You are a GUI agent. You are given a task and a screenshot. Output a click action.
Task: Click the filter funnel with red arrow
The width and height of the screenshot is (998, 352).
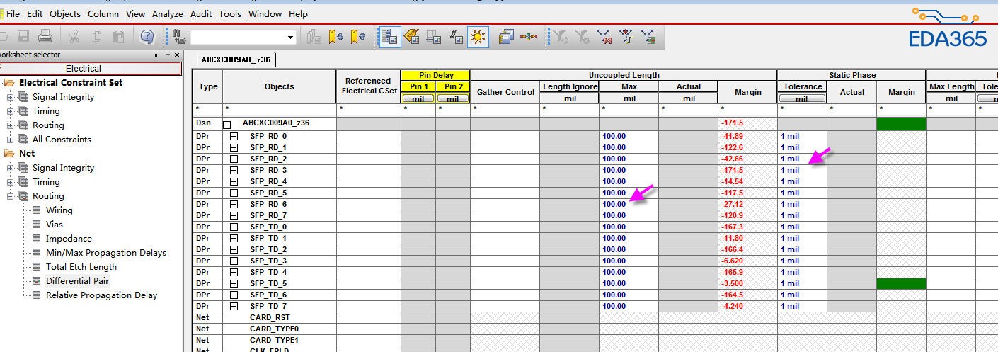pos(626,37)
